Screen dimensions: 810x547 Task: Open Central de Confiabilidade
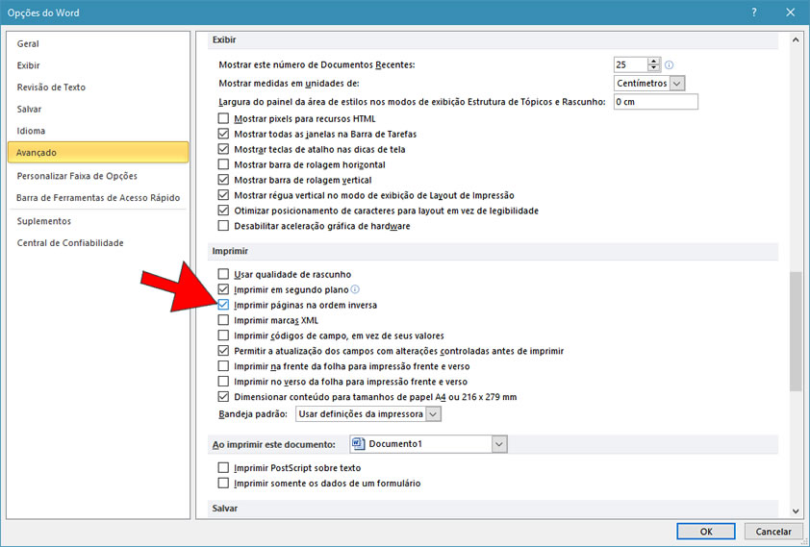(98, 242)
